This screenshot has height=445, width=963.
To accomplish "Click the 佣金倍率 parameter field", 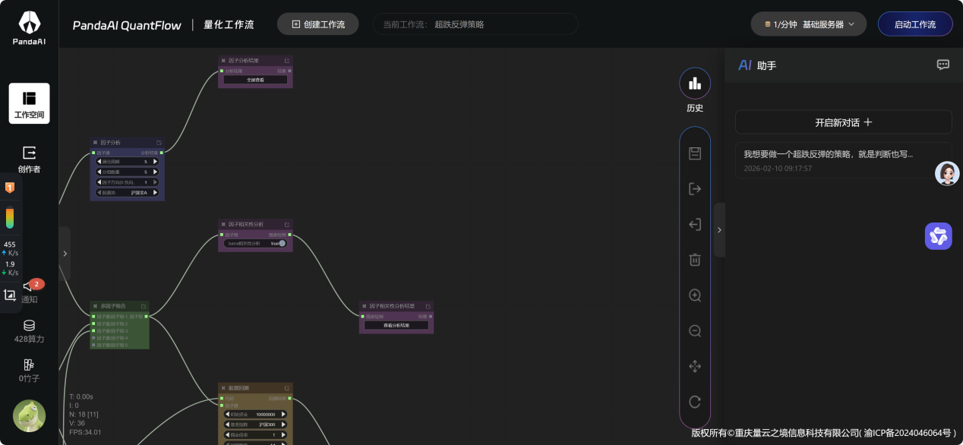I will tap(255, 434).
